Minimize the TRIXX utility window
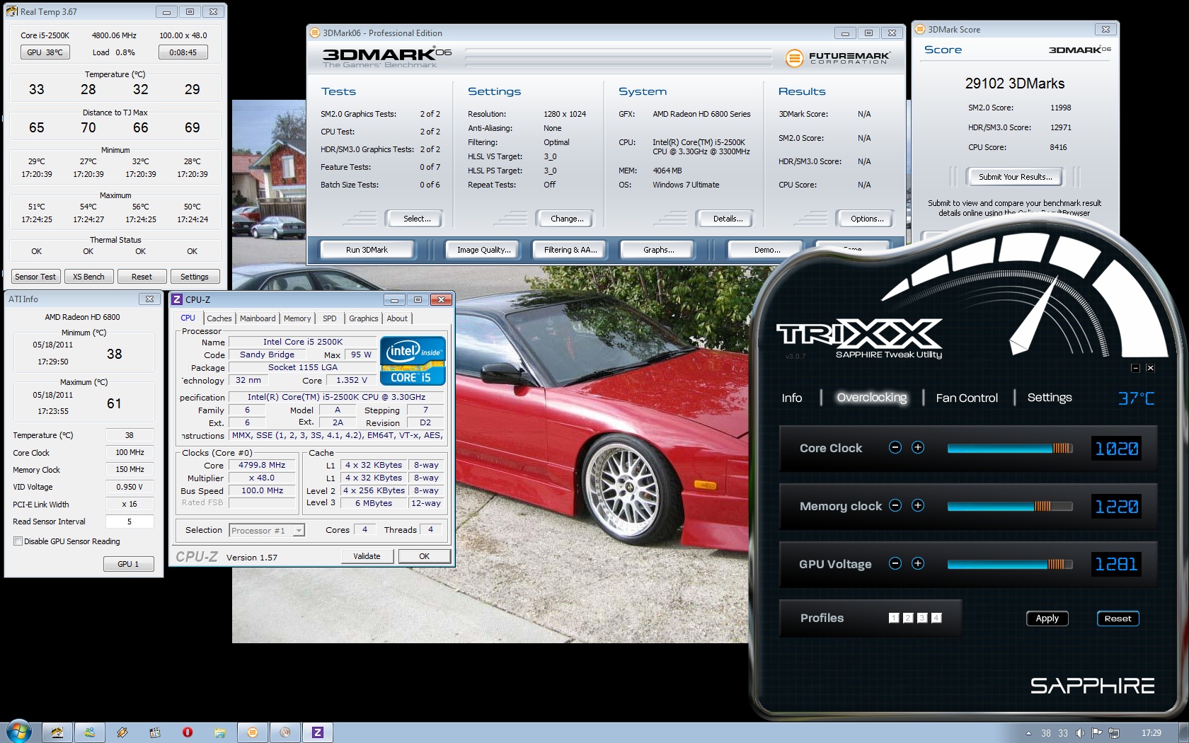 [1136, 368]
